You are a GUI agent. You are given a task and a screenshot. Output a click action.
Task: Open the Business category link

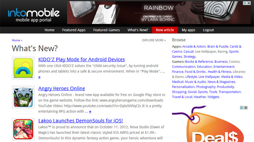coord(221,62)
